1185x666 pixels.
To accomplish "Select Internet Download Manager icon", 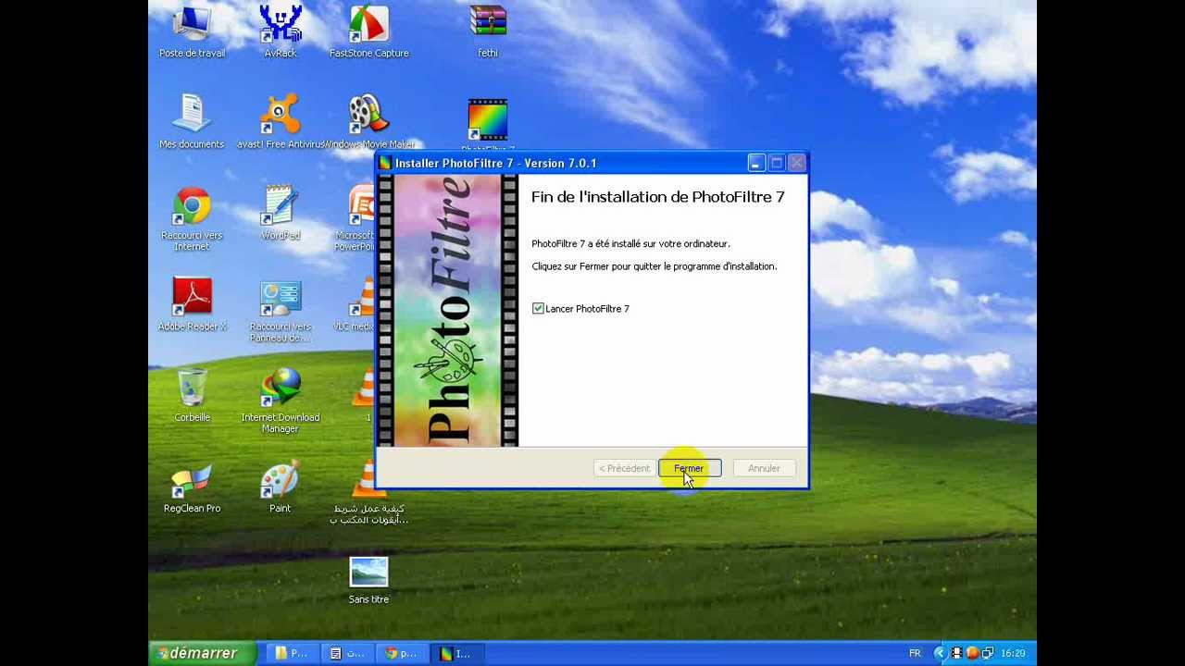I will (281, 401).
